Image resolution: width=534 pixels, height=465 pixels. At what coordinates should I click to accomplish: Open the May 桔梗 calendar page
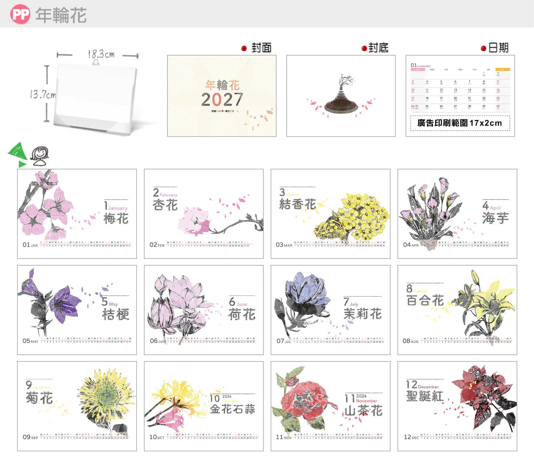pos(77,310)
